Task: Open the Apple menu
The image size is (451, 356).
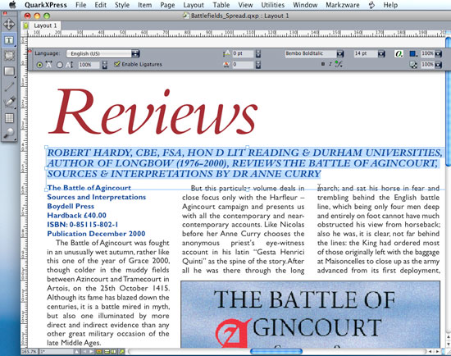Action: [12, 5]
